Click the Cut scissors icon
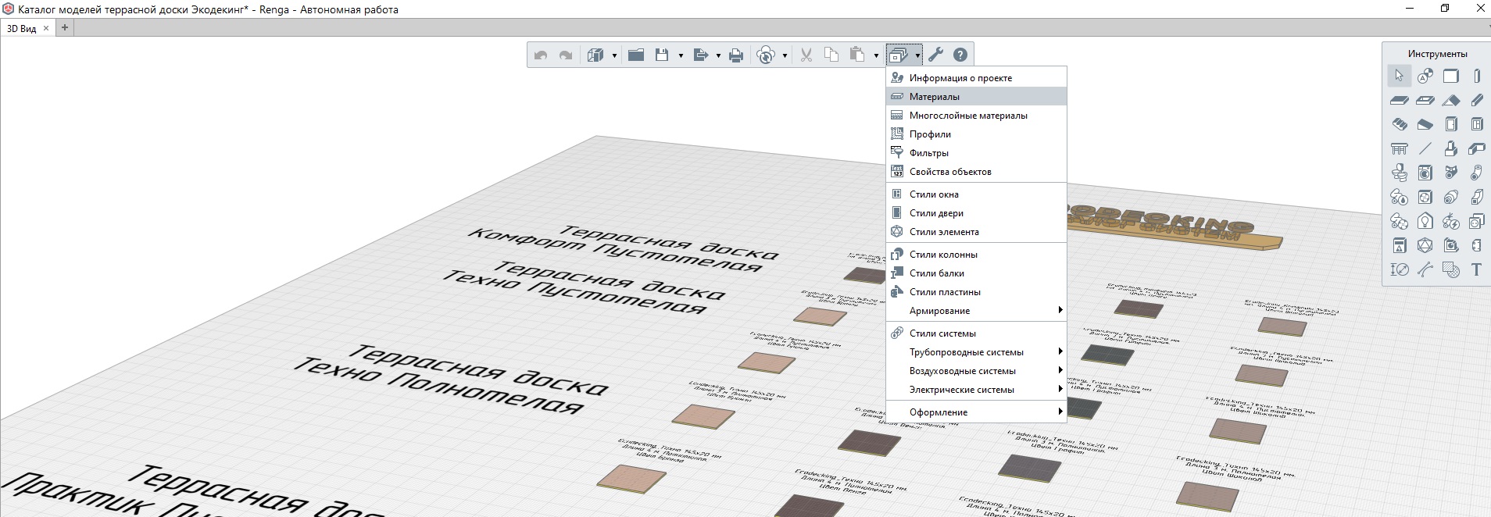The image size is (1491, 517). tap(806, 55)
